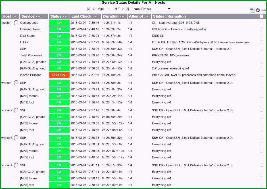Open the master HTTP service link
Screen dimensions: 267x189
pos(24,42)
